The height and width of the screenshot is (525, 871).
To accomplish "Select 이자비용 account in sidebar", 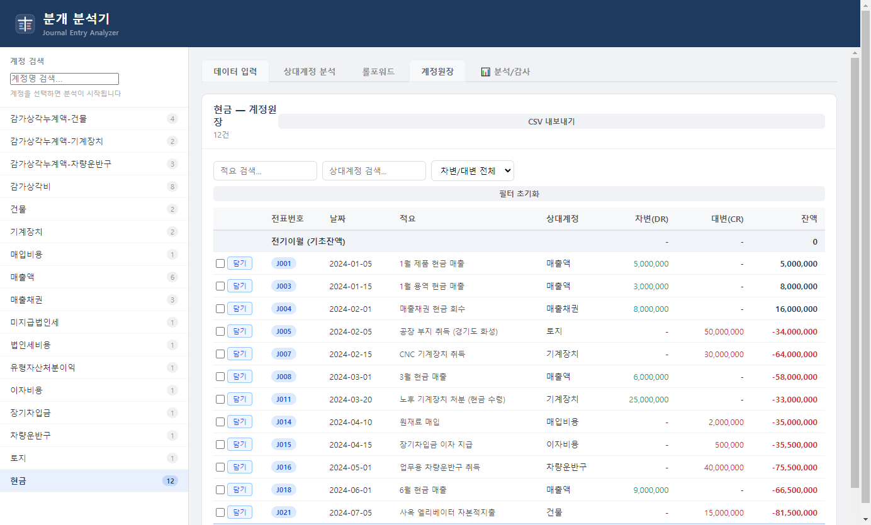I will [94, 390].
